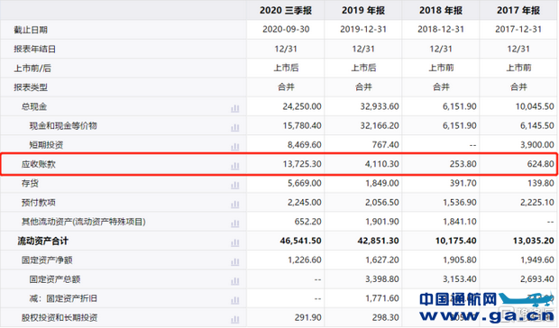
Task: Open chart icon for 预付款项 row
Action: pos(235,204)
